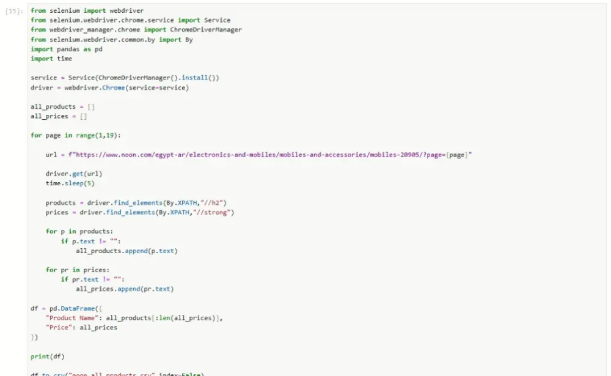This screenshot has height=376, width=611.
Task: Click the 'driver = webdriver.Chrome' line
Action: click(109, 87)
